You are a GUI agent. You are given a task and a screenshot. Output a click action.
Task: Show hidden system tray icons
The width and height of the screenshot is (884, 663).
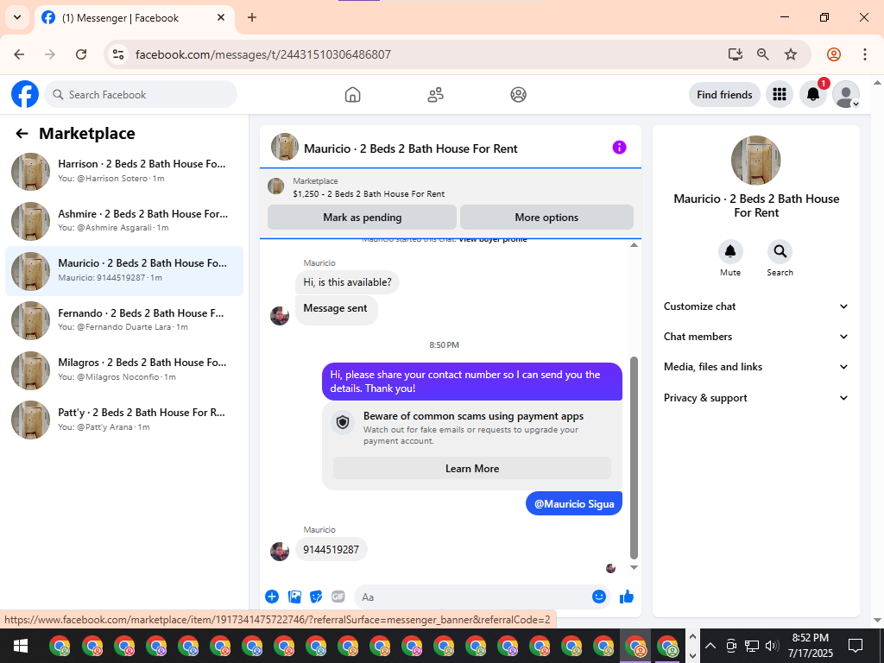pyautogui.click(x=710, y=646)
